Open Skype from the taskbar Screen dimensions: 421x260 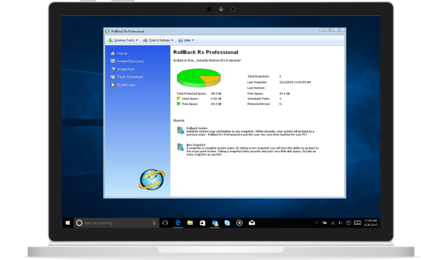tap(227, 223)
